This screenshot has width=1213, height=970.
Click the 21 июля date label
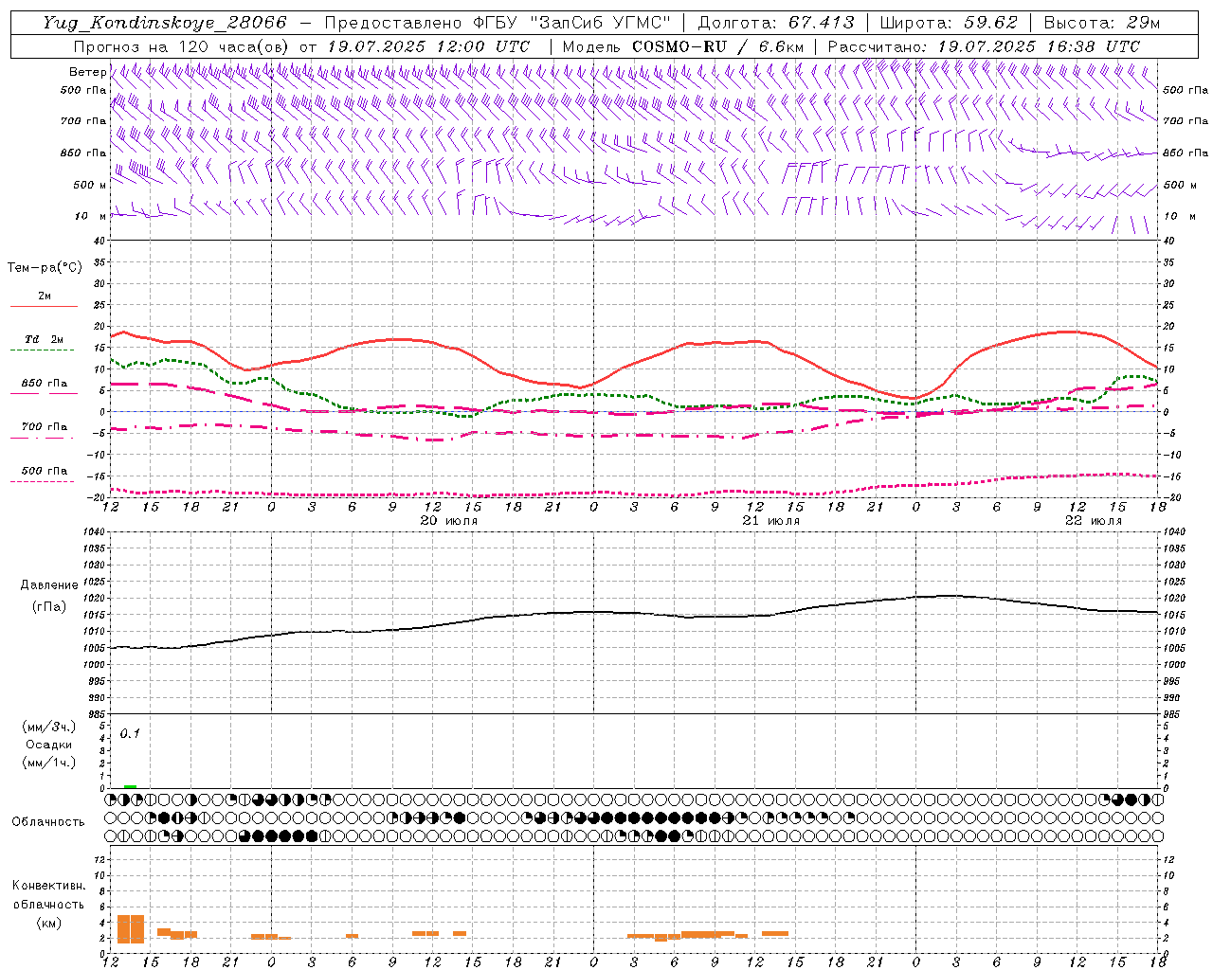(x=770, y=521)
